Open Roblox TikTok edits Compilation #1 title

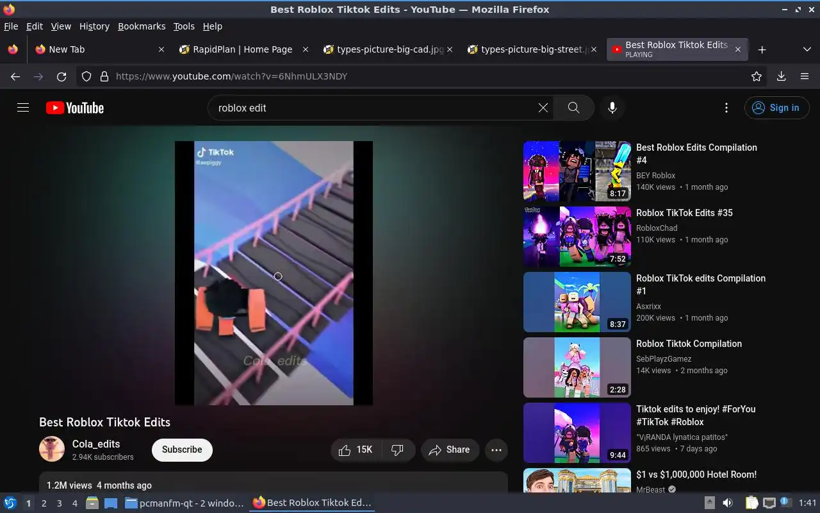click(701, 285)
